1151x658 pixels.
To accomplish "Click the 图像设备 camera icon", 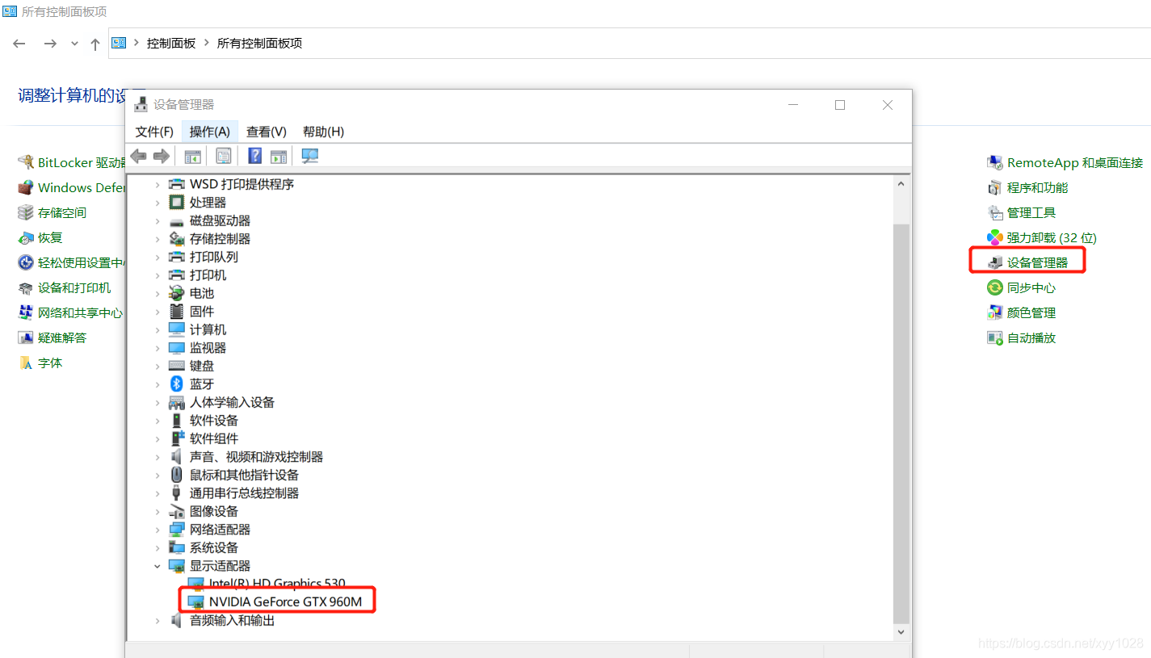I will pyautogui.click(x=176, y=511).
